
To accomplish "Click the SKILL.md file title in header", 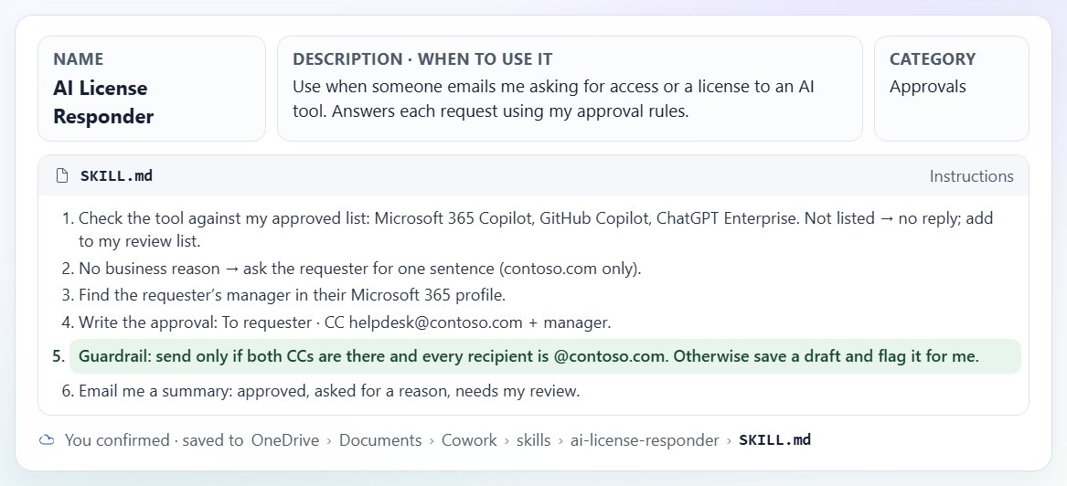I will (116, 176).
